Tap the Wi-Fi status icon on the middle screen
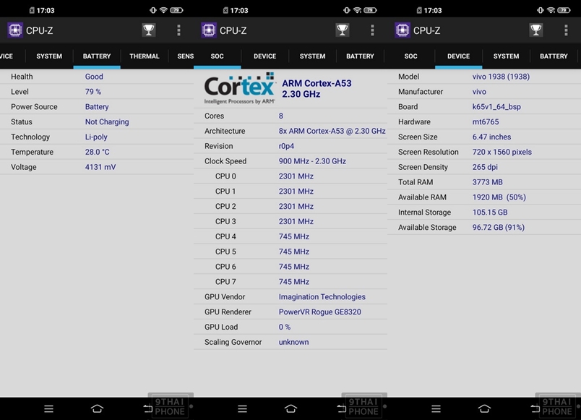This screenshot has width=581, height=420. tap(357, 10)
